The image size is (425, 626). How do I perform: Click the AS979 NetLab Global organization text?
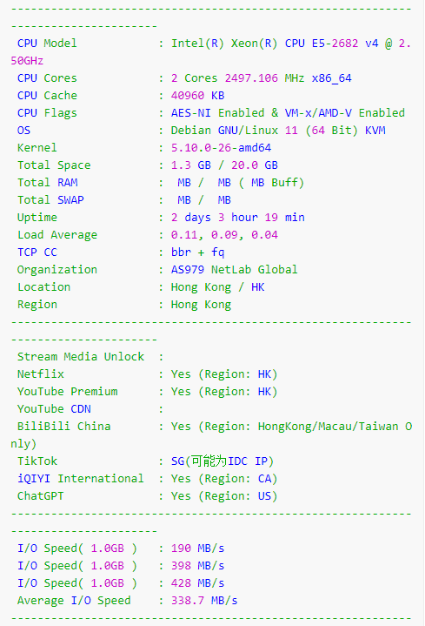235,270
